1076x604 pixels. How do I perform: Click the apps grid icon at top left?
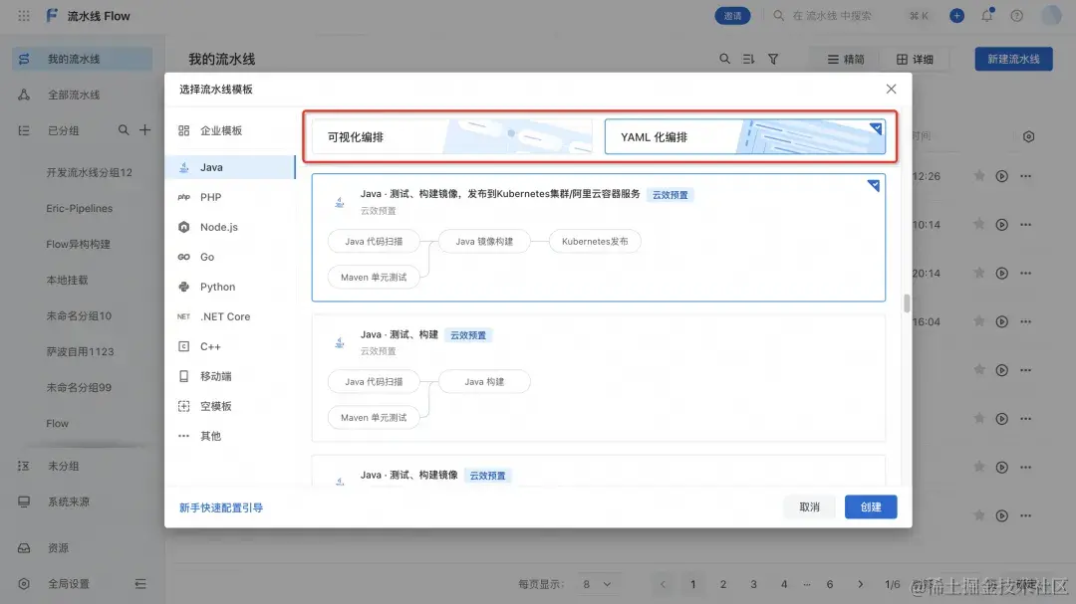click(x=23, y=15)
